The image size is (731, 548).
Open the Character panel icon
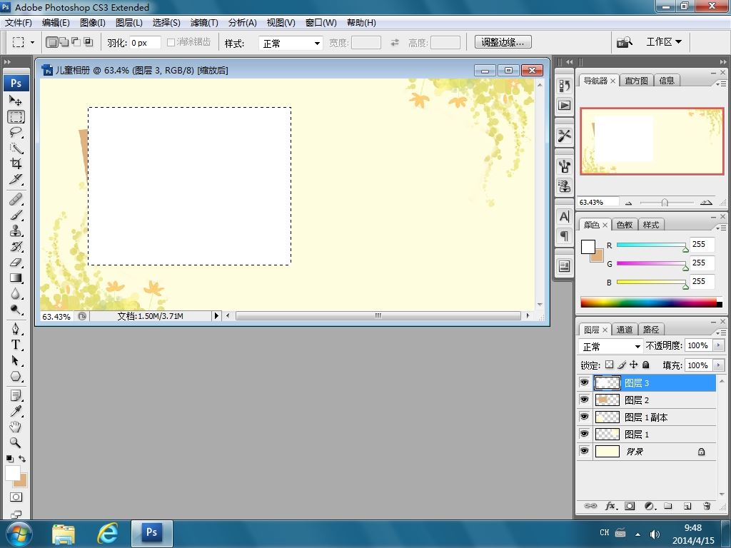coord(564,217)
